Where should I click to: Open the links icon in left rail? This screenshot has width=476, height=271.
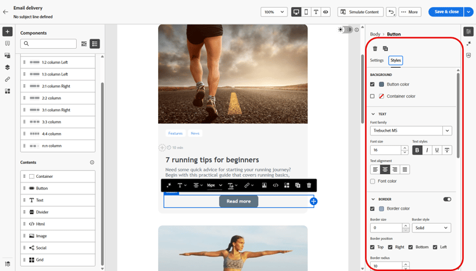coord(8,79)
